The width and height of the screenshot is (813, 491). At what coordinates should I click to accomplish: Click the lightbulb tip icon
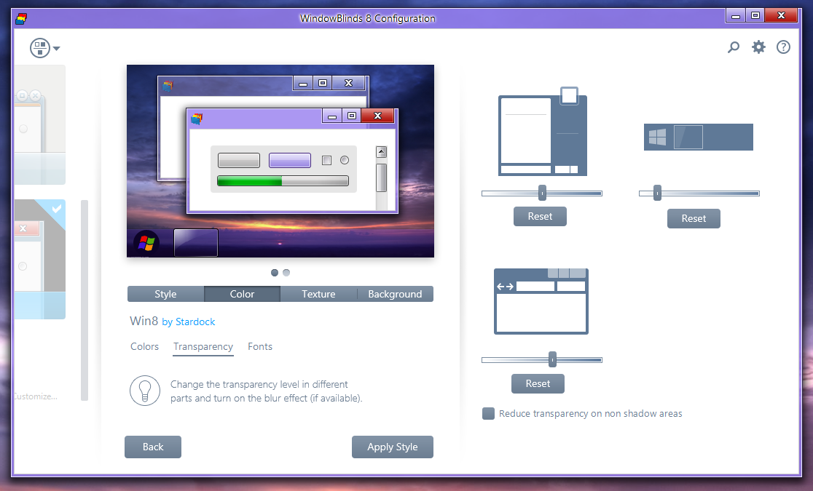tap(145, 391)
